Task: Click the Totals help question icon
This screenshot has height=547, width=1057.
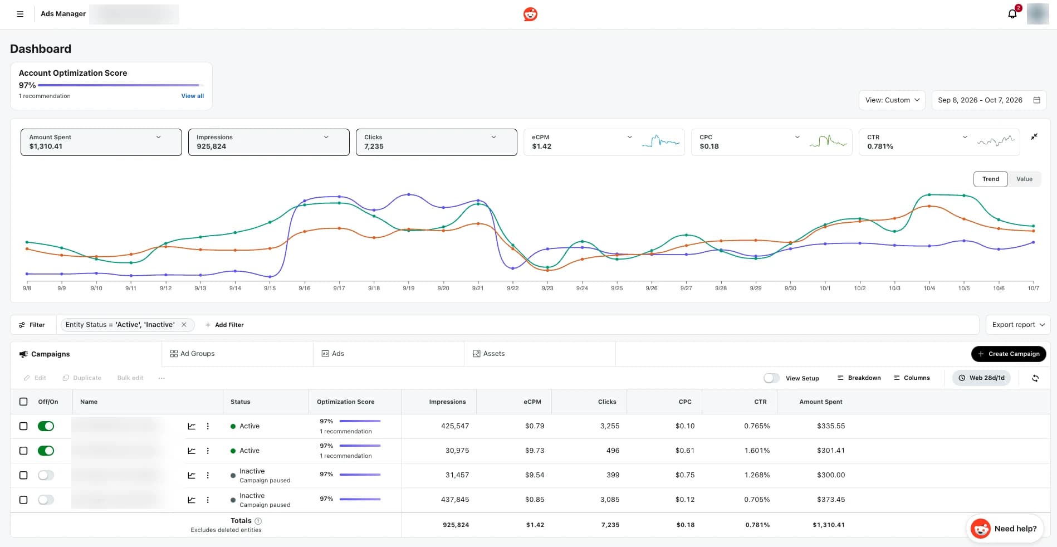Action: coord(258,521)
